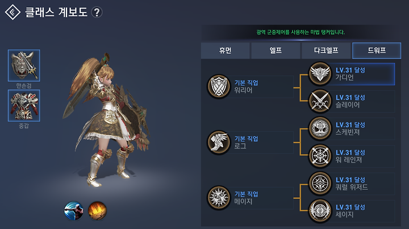Choose the 가디언 class icon

(x=320, y=74)
